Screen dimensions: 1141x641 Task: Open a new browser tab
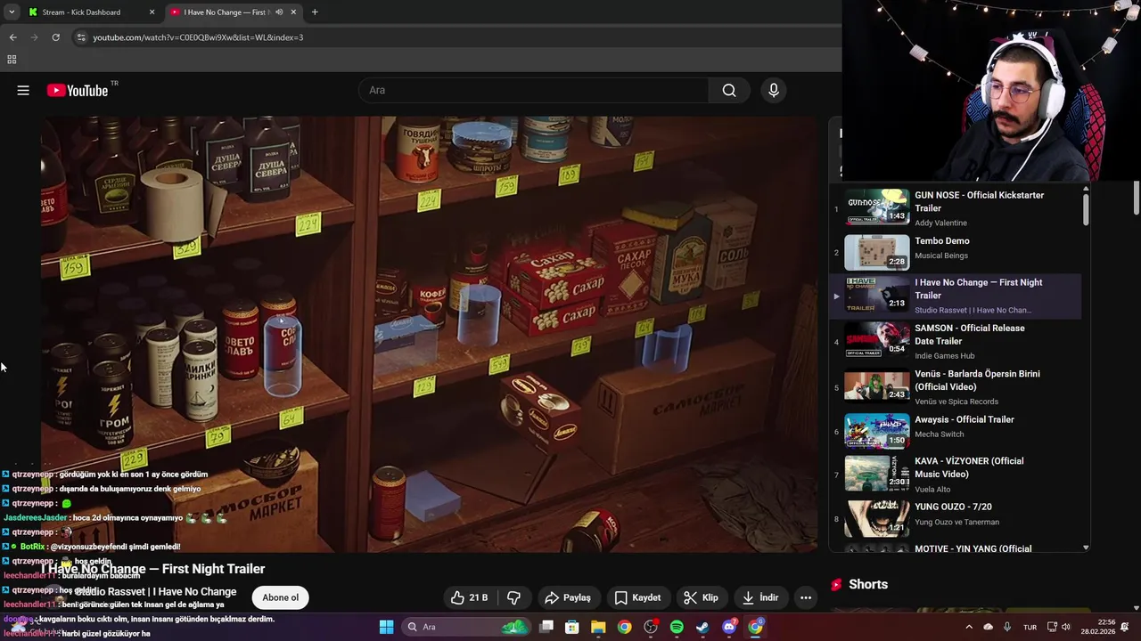point(315,12)
